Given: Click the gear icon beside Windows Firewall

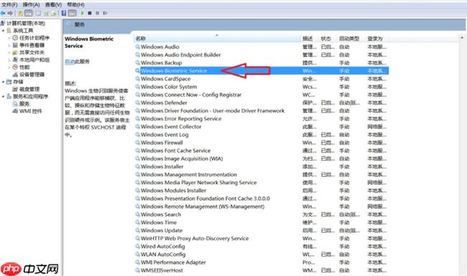Looking at the screenshot, I should (138, 142).
